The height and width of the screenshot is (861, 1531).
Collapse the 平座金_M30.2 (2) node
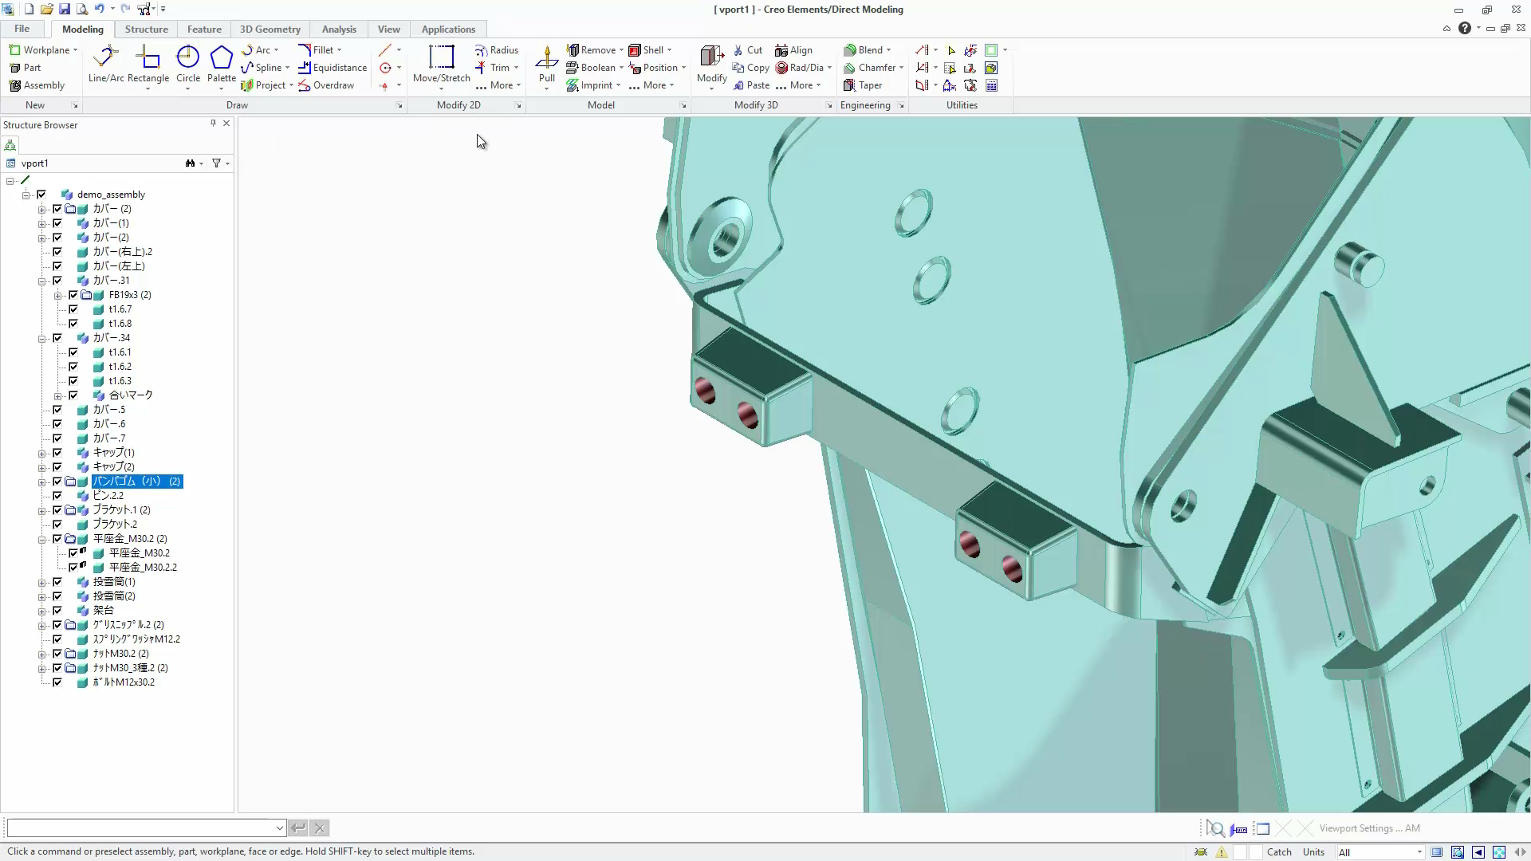pos(42,539)
